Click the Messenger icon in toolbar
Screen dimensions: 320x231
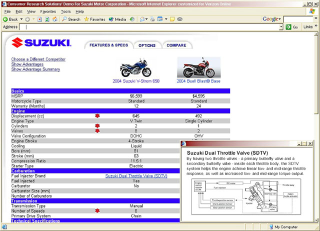pyautogui.click(x=180, y=19)
